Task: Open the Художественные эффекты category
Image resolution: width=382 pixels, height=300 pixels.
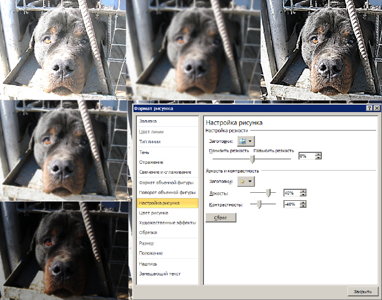Action: (x=168, y=222)
